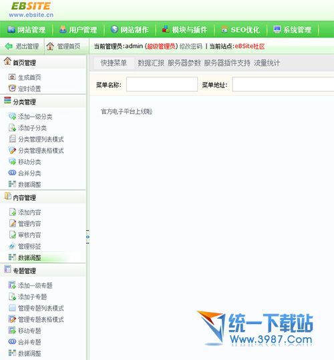Click the 移动分类 icon

pos(12,161)
